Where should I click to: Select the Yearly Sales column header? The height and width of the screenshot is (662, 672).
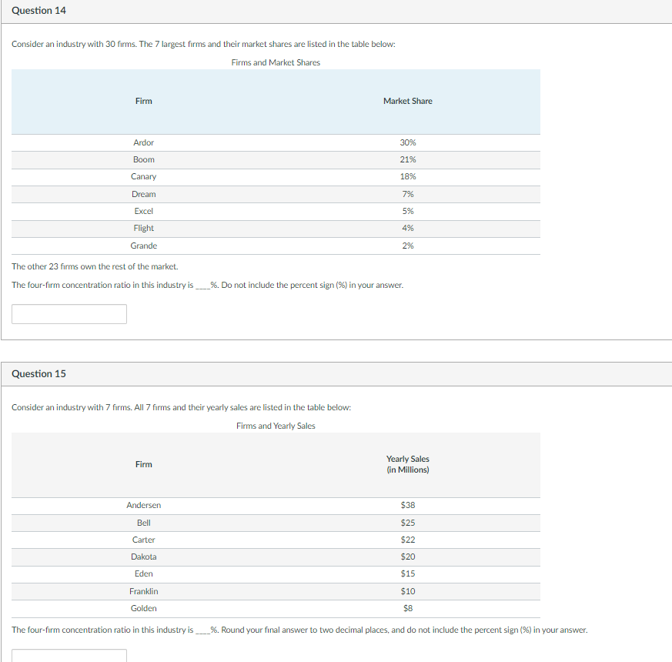(408, 463)
